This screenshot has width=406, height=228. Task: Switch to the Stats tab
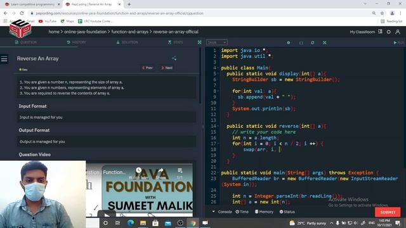tap(176, 42)
